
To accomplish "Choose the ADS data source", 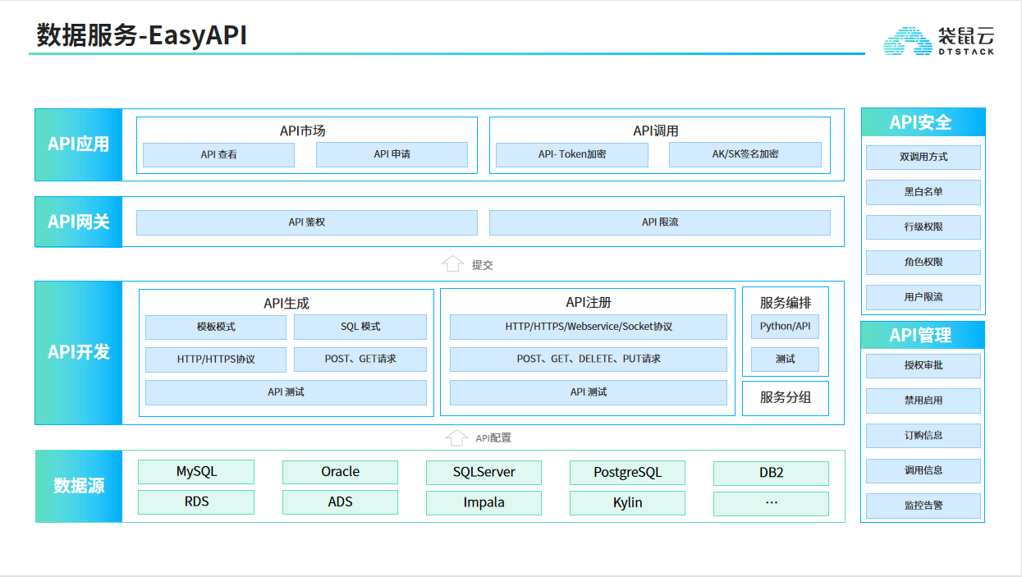I will 340,502.
